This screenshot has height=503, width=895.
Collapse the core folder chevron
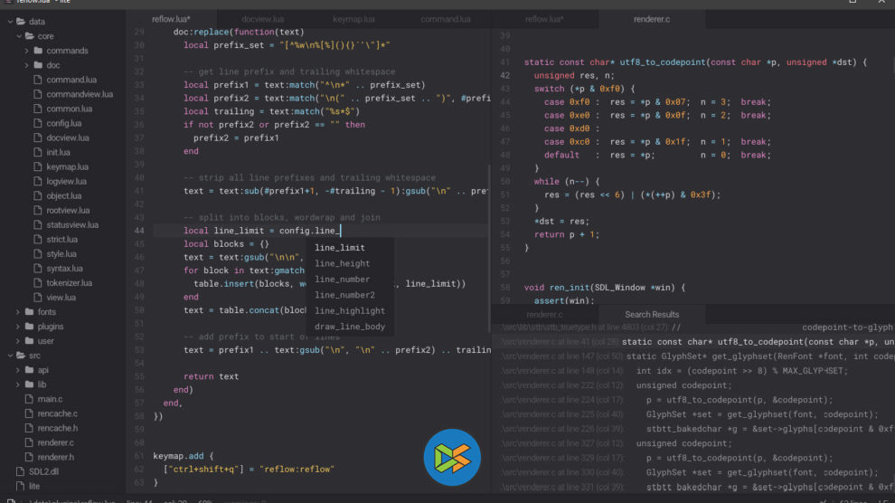tap(19, 36)
